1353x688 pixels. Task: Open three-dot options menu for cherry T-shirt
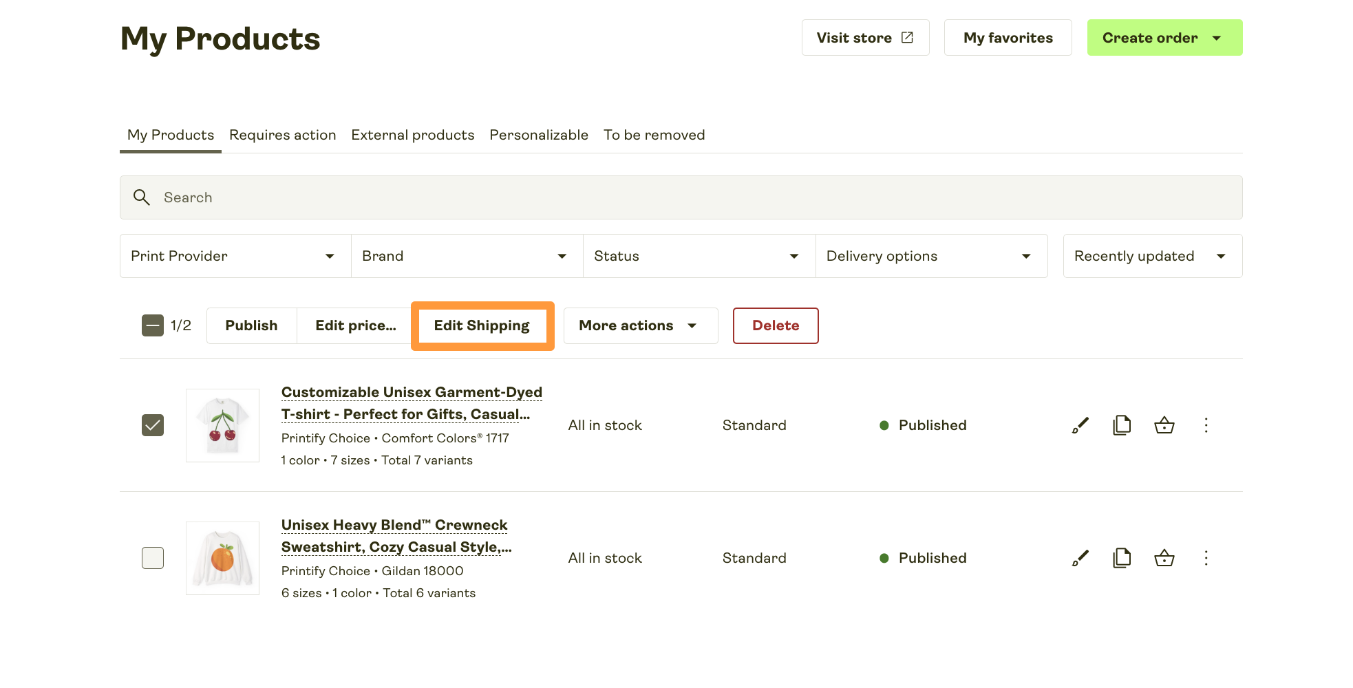click(1206, 425)
